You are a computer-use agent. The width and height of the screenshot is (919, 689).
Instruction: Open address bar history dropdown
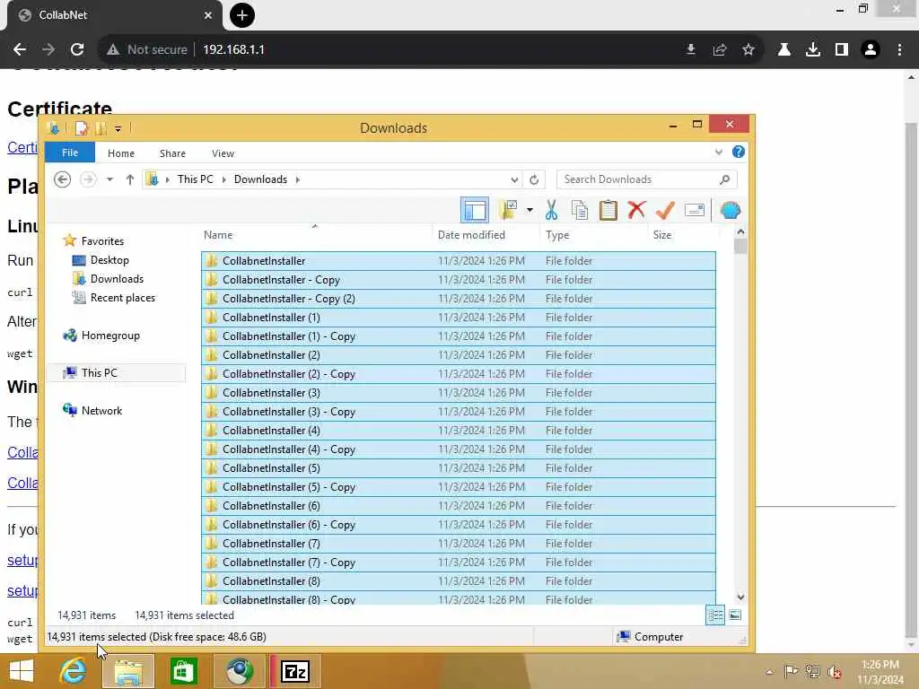click(514, 179)
